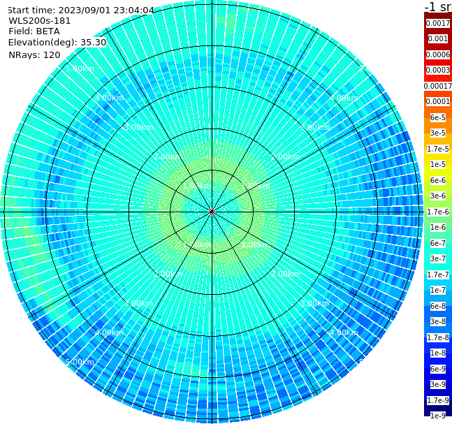
Task: Select the 3e-9 colorbar value
Action: pos(438,384)
